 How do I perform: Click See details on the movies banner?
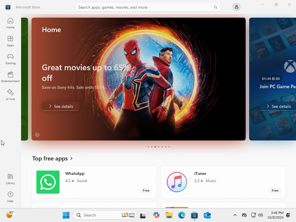(x=61, y=106)
